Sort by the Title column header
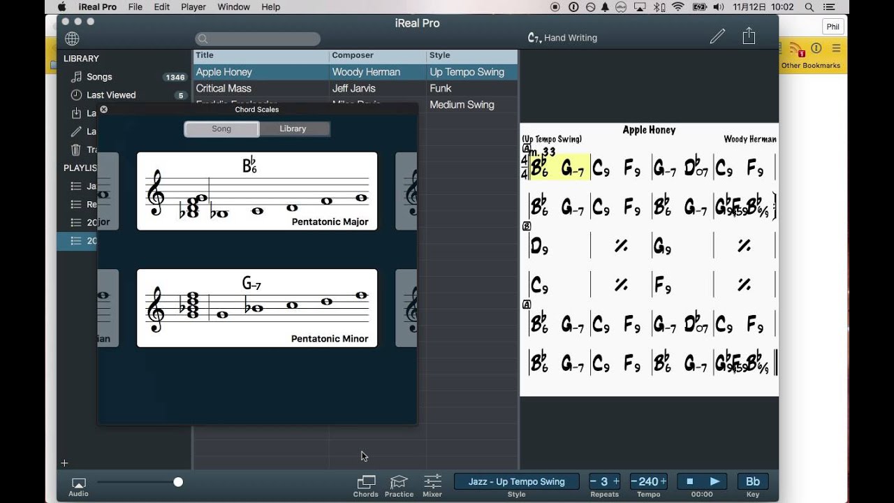Screen dimensions: 894x503 261,55
